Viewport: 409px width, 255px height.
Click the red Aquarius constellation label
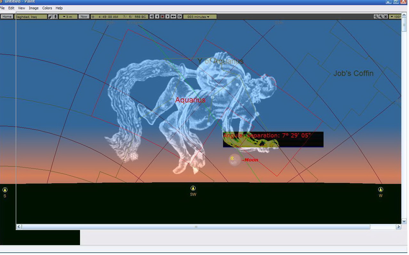click(190, 100)
